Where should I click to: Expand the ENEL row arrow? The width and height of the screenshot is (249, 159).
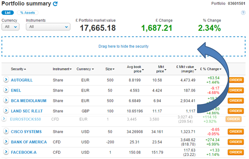click(6, 90)
